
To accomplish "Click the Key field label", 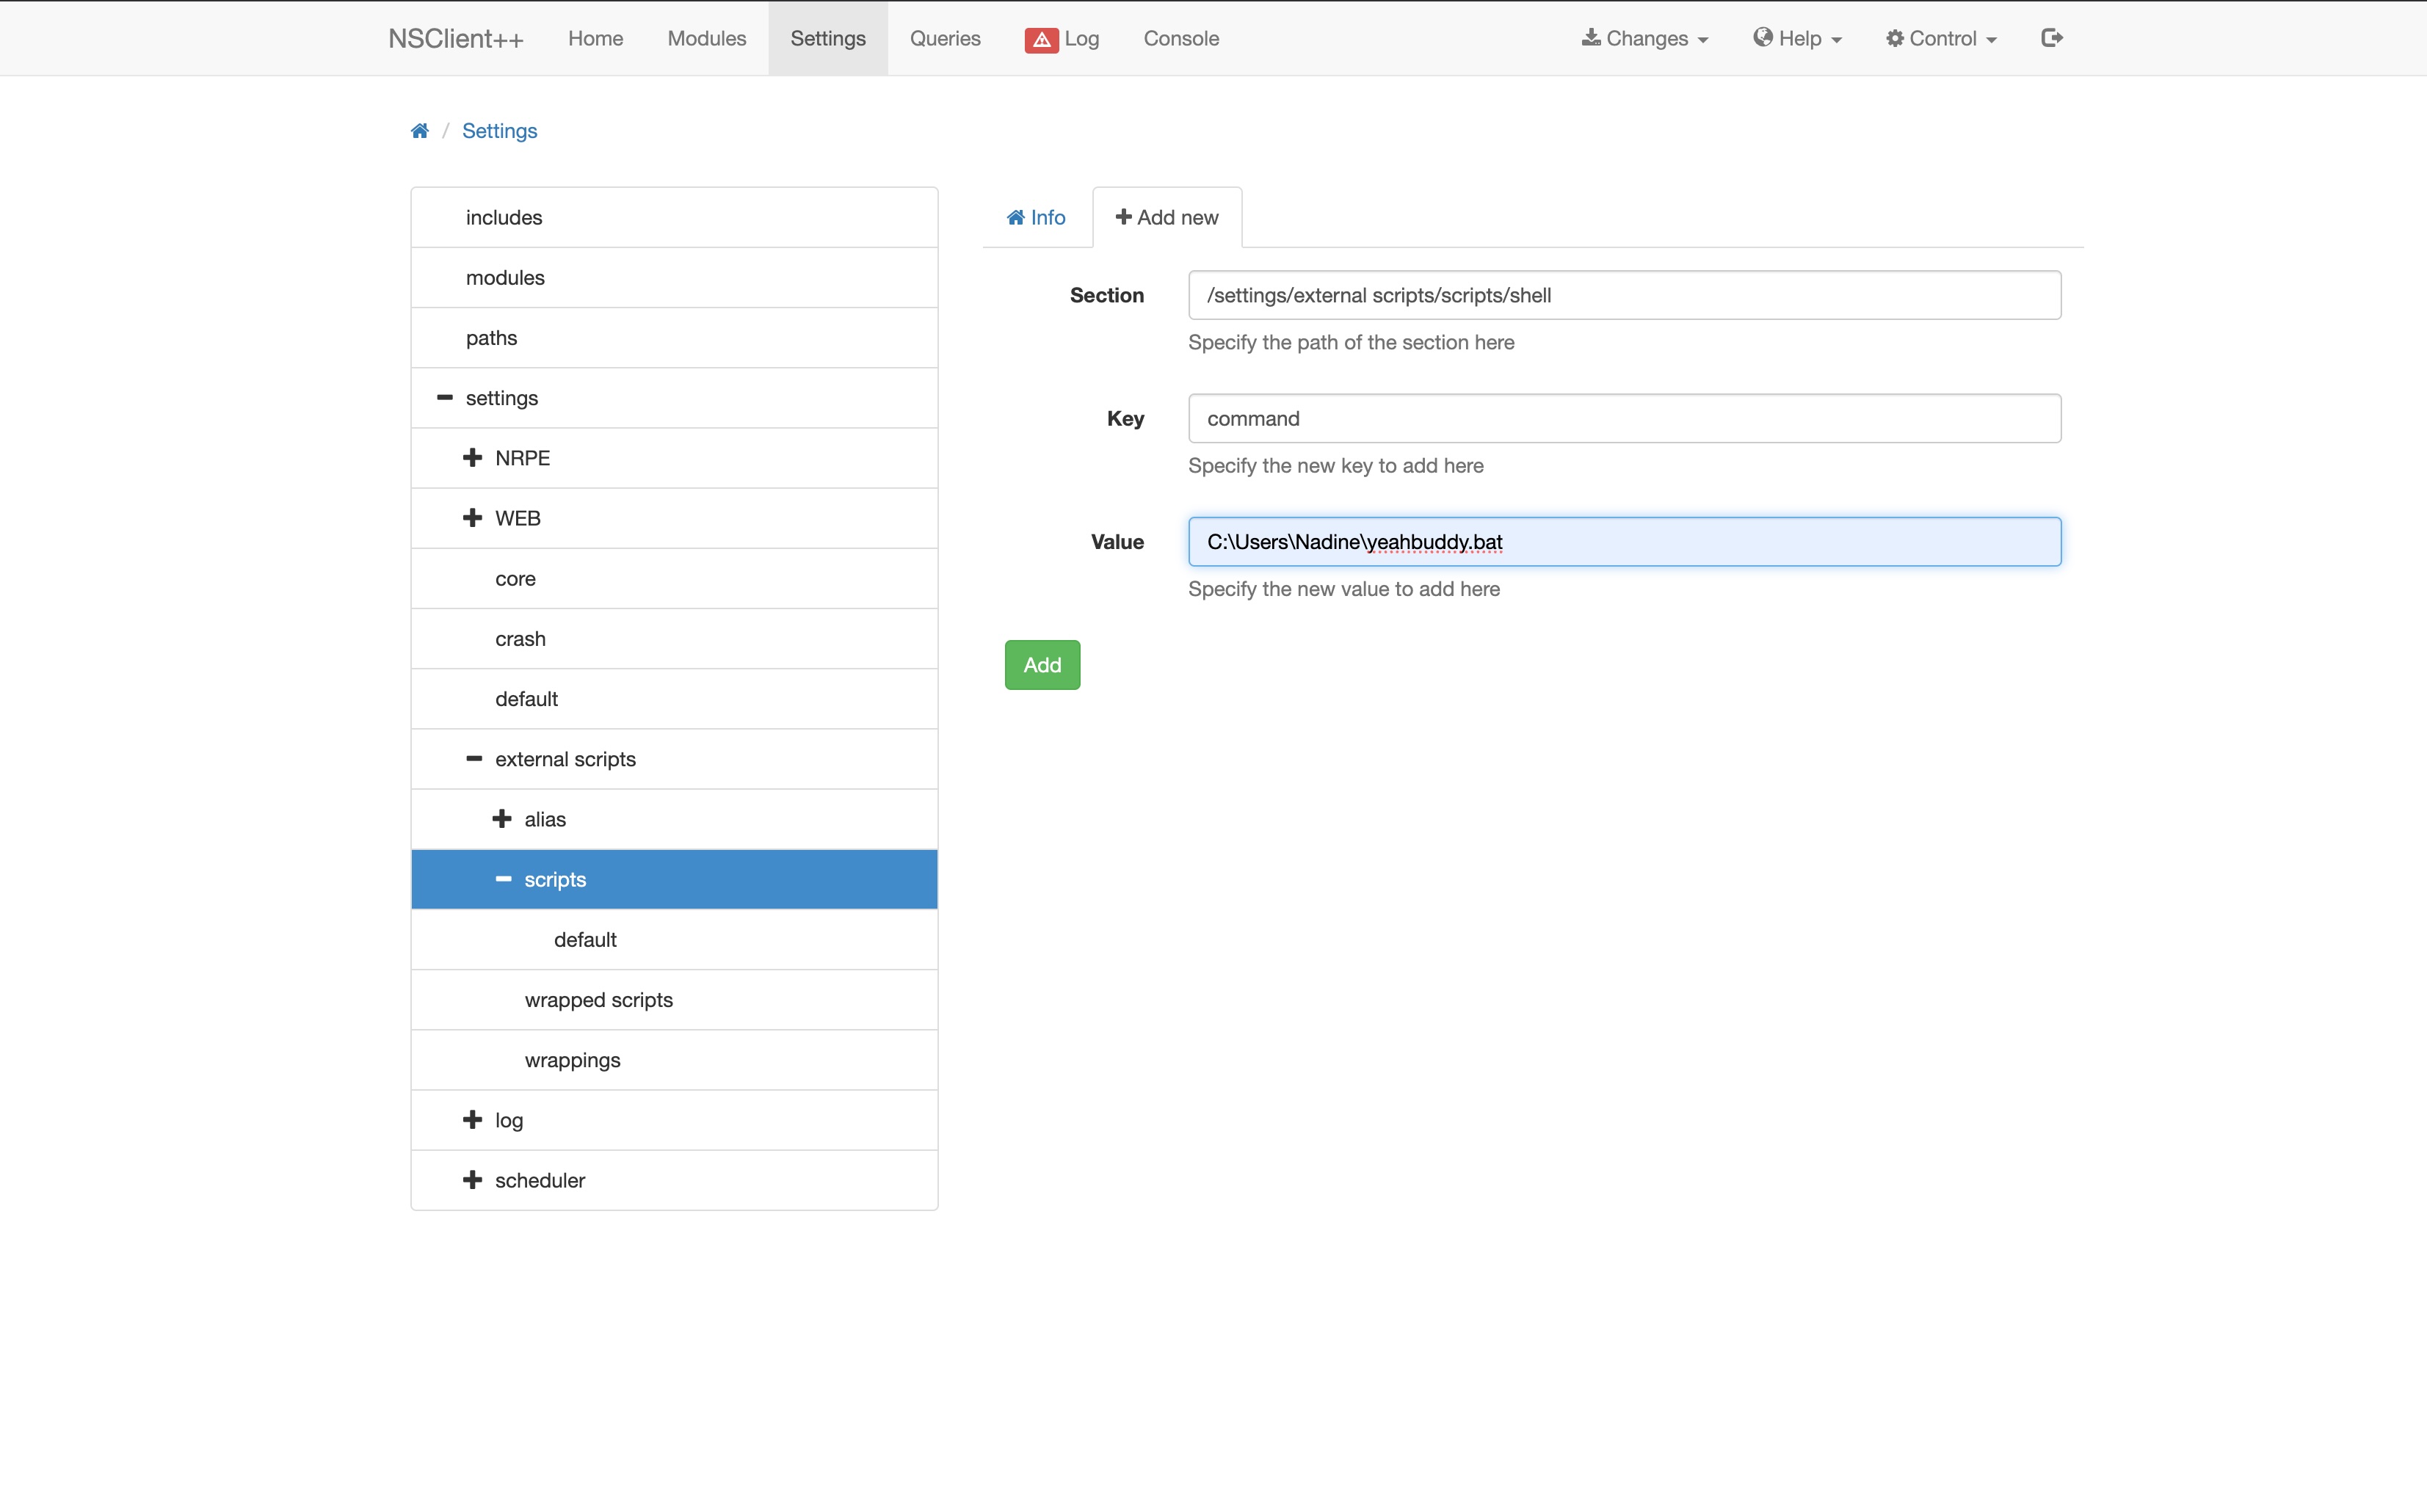I will click(1125, 419).
